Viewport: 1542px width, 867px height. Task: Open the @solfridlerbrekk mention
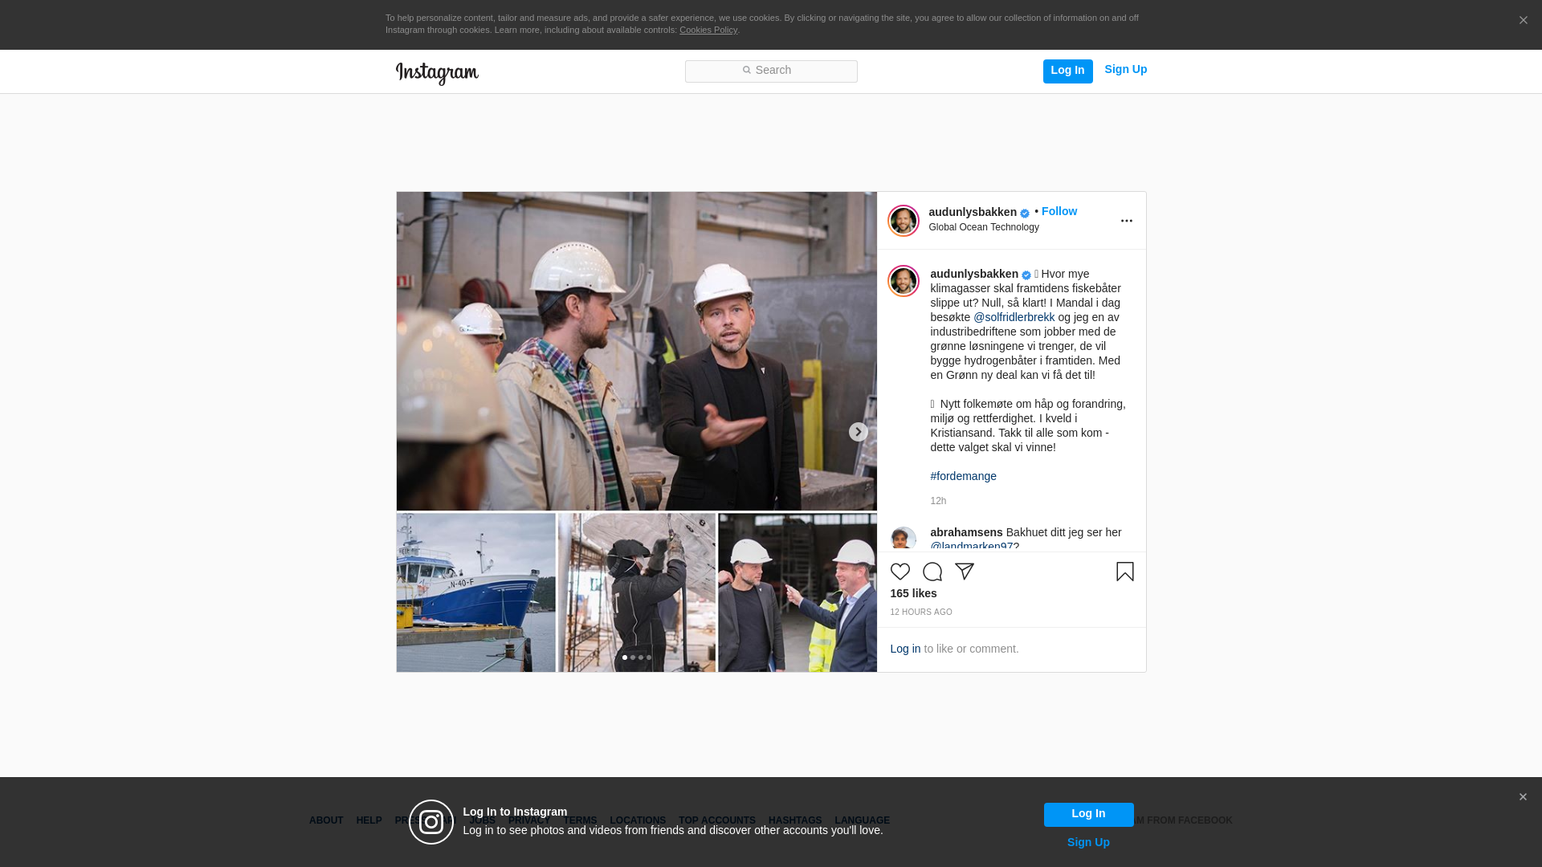pyautogui.click(x=1014, y=317)
